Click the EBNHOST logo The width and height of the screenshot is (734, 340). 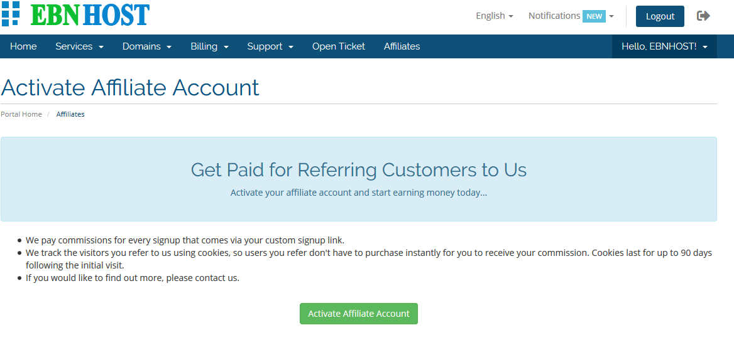click(x=75, y=14)
